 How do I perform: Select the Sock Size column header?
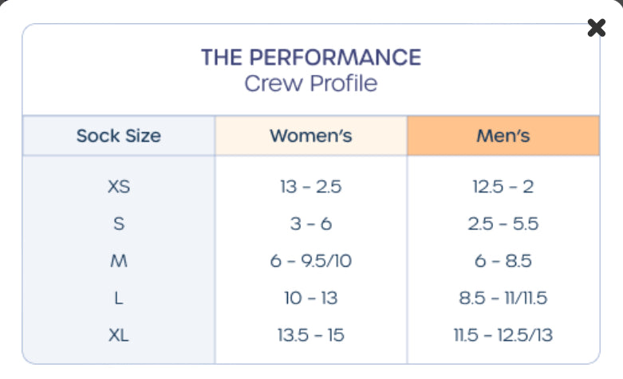click(x=119, y=135)
